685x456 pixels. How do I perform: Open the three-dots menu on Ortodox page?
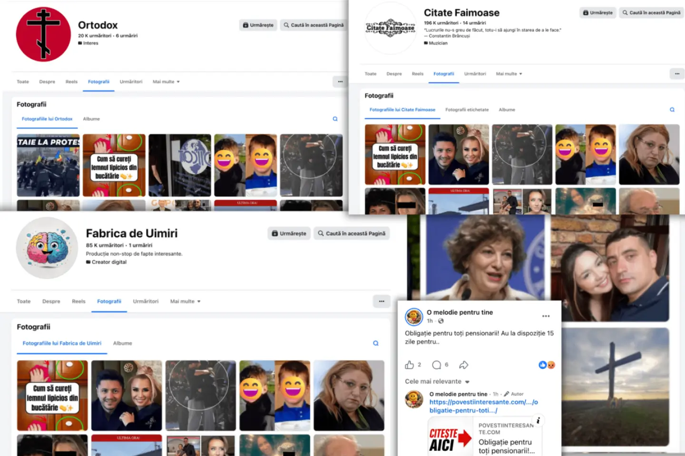(340, 82)
